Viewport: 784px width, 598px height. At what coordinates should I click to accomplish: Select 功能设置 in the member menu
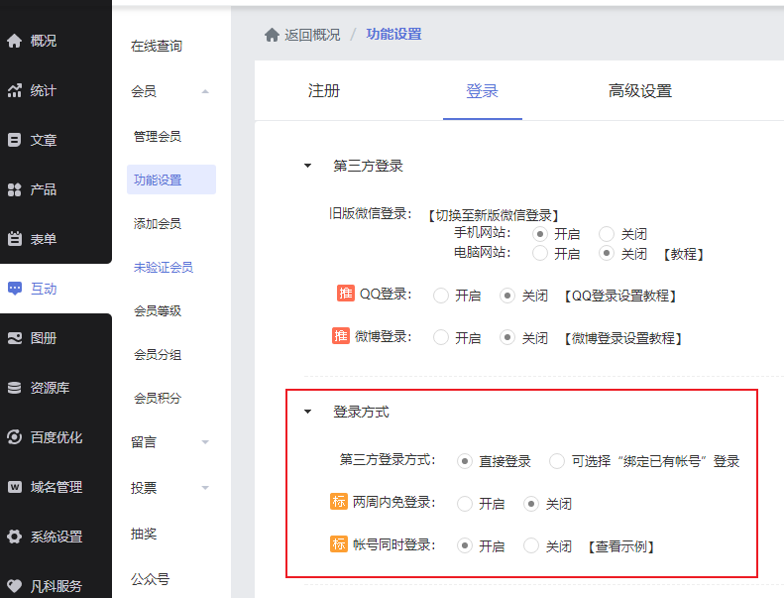coord(171,179)
